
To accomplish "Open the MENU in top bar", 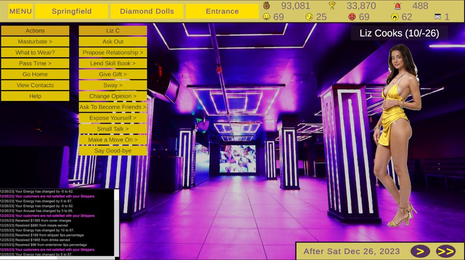I will (20, 11).
